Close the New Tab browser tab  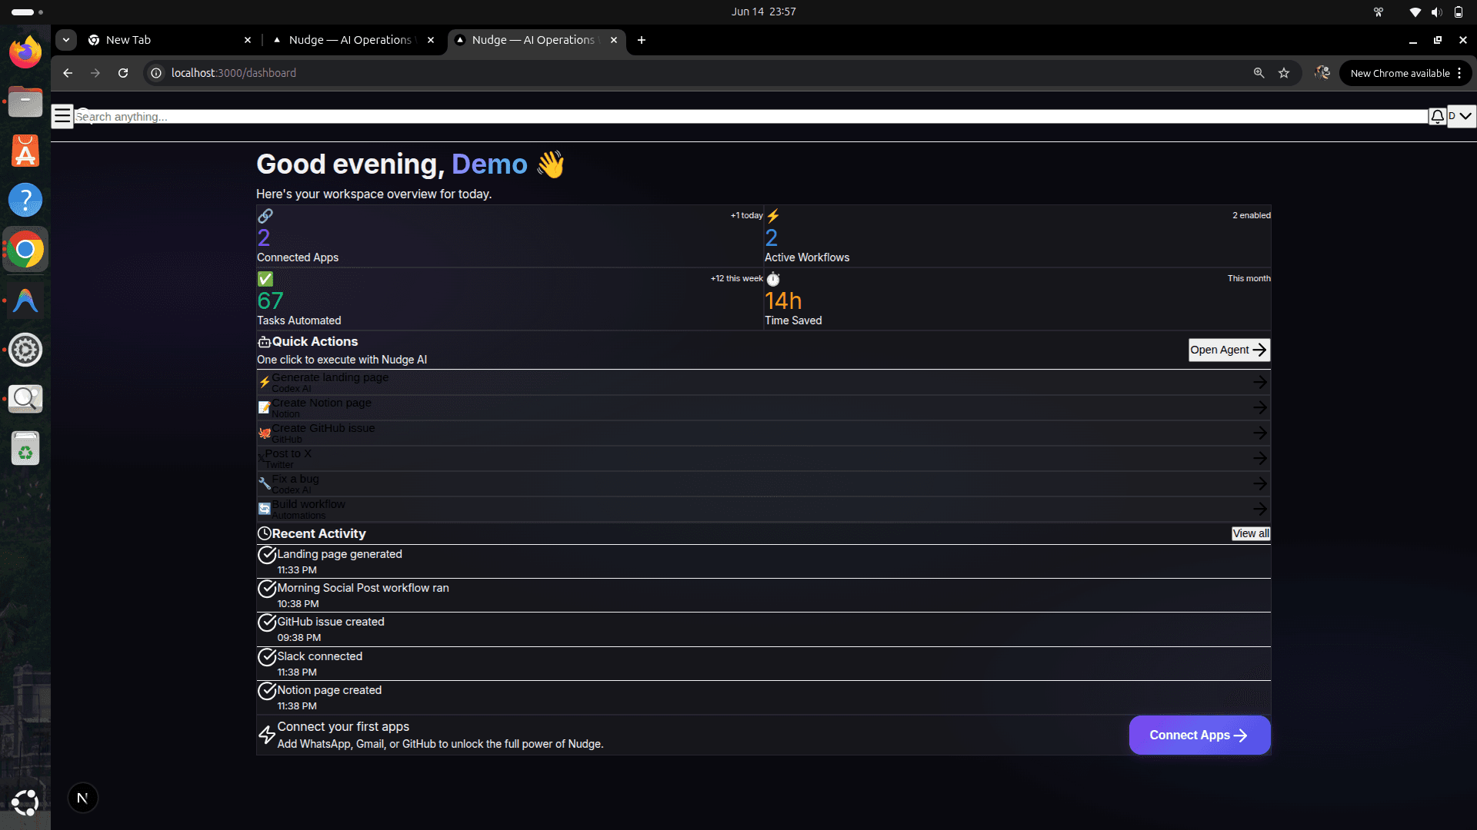248,40
